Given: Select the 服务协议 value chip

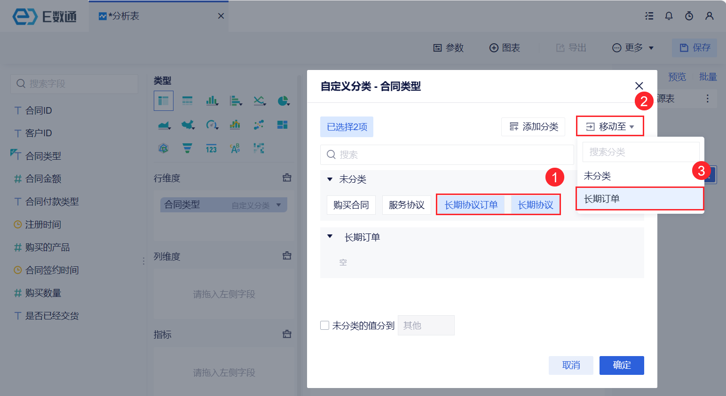Looking at the screenshot, I should (x=407, y=205).
